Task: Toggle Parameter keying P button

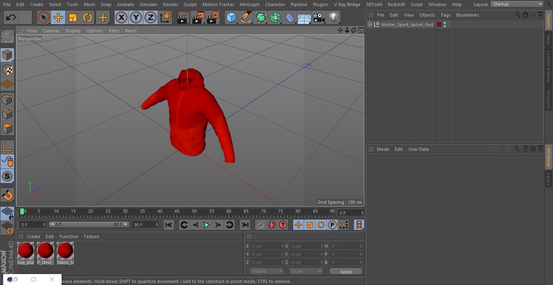Action: coord(332,225)
